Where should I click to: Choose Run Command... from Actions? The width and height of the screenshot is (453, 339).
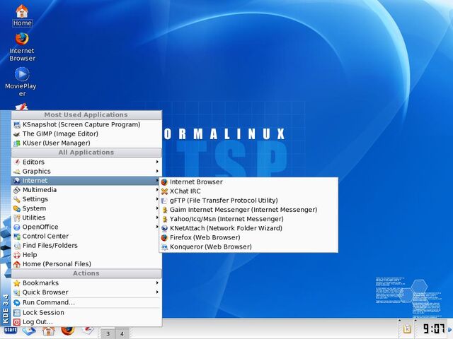[x=86, y=302]
